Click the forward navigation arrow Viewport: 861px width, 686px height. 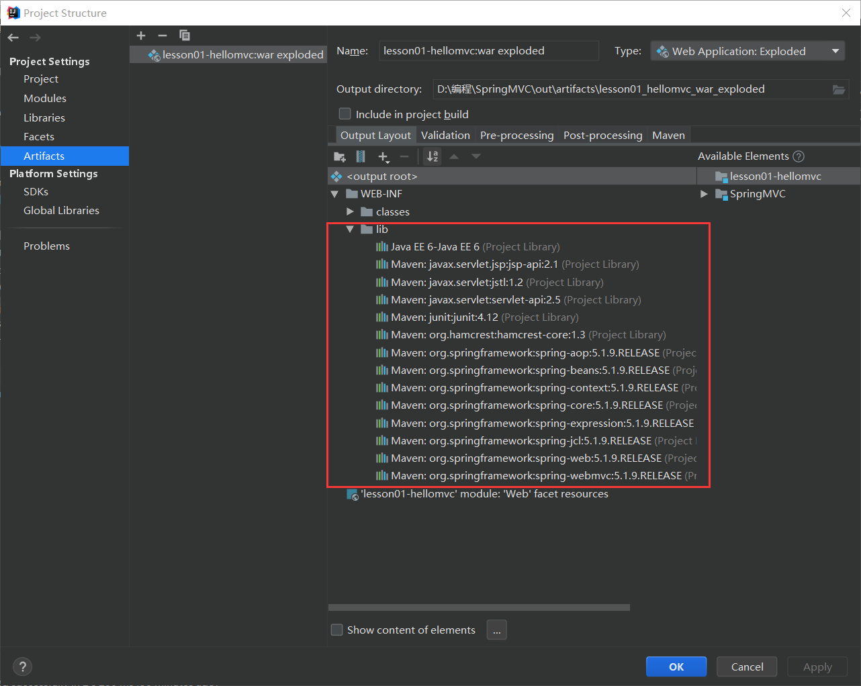(x=35, y=38)
